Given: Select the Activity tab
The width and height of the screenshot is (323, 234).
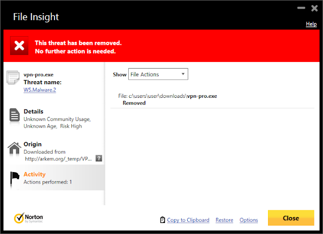Looking at the screenshot, I should [x=54, y=178].
